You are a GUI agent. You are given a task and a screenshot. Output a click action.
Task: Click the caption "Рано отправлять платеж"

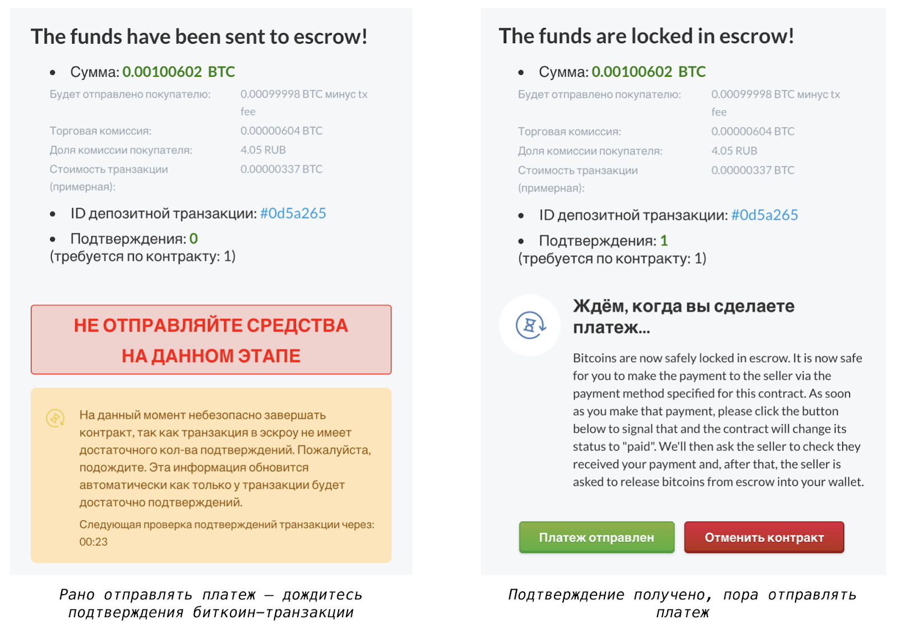point(211,603)
